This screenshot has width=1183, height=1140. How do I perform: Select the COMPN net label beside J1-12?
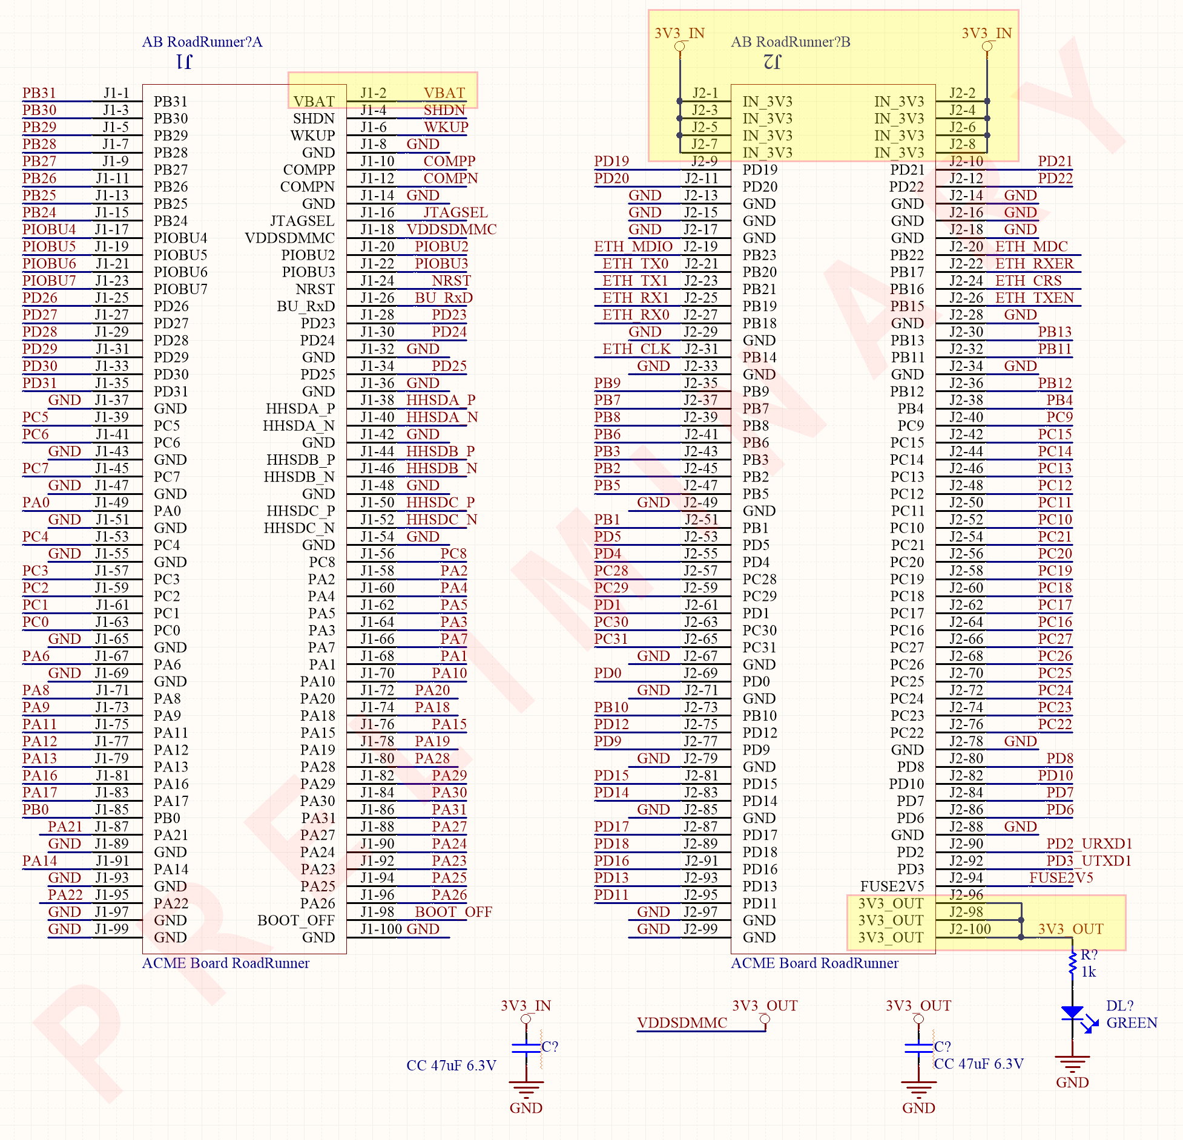pyautogui.click(x=450, y=178)
